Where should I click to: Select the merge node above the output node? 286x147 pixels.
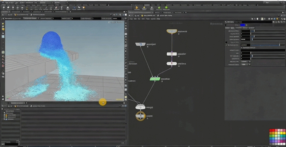click(141, 107)
